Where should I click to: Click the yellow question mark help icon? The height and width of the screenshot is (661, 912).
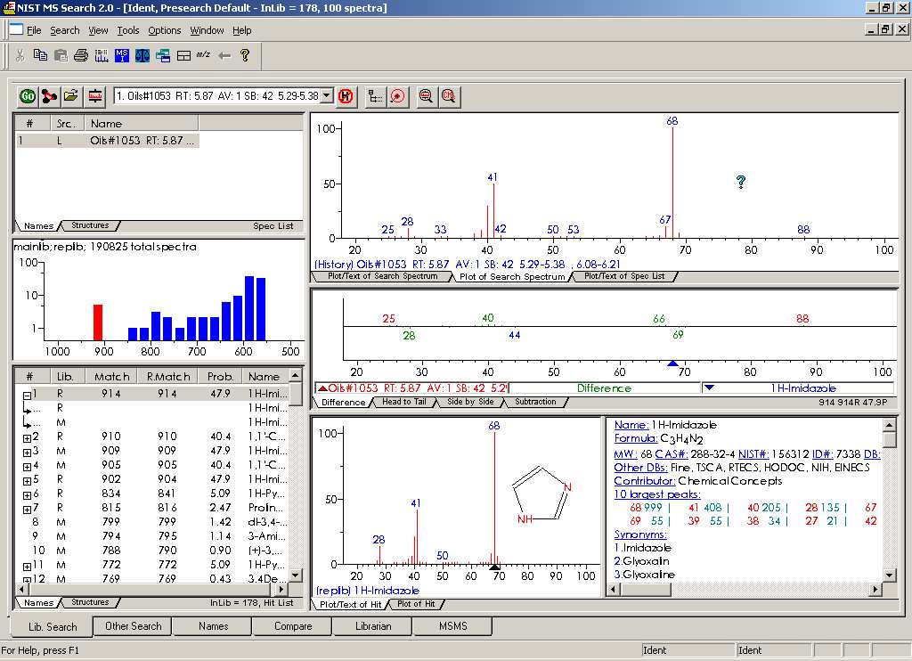[245, 55]
